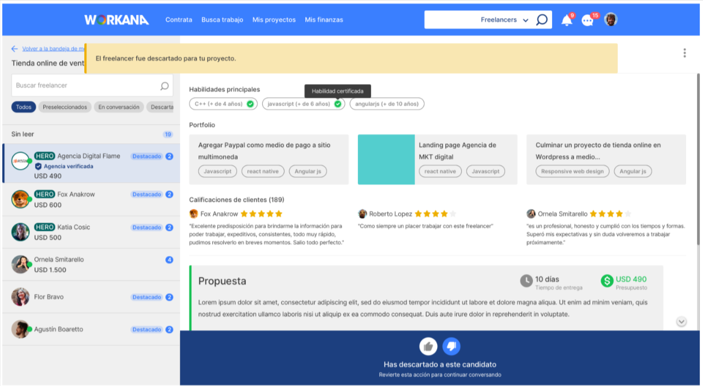The image size is (703, 386).
Task: Click the magnifier icon in Buscar freelancer
Action: point(164,86)
